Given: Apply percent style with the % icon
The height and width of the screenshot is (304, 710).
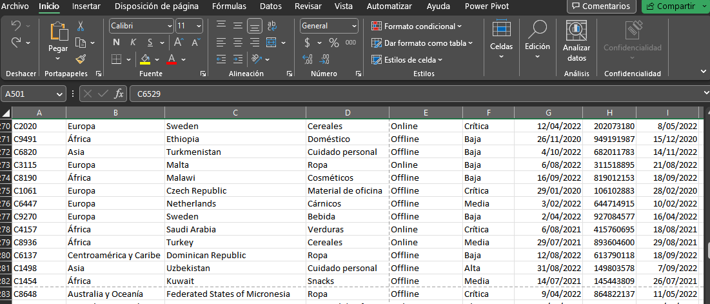Looking at the screenshot, I should click(x=333, y=43).
